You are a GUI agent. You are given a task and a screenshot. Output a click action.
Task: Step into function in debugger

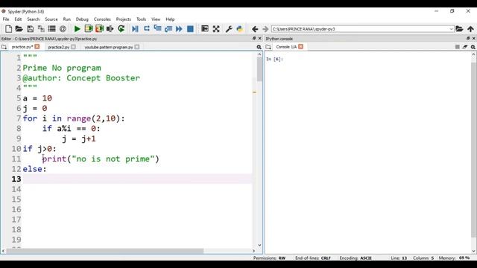coord(157,29)
